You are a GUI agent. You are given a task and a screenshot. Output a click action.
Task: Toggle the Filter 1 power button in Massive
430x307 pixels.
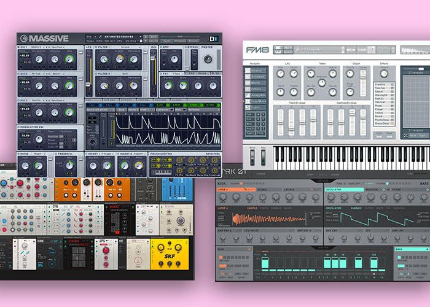tap(96, 47)
